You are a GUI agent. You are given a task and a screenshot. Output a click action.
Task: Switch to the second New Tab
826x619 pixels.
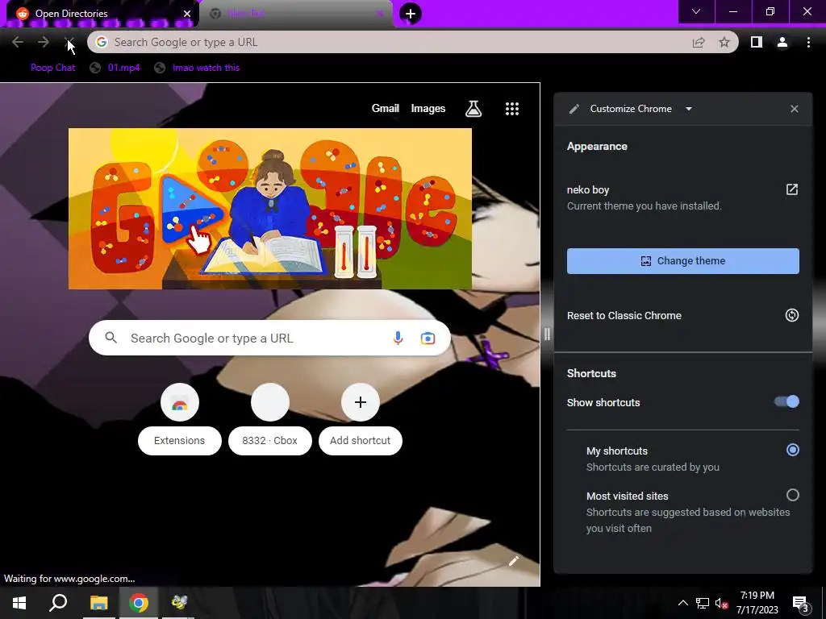click(x=295, y=14)
